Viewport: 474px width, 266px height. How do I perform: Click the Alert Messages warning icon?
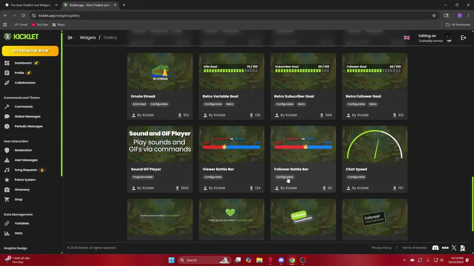point(7,160)
